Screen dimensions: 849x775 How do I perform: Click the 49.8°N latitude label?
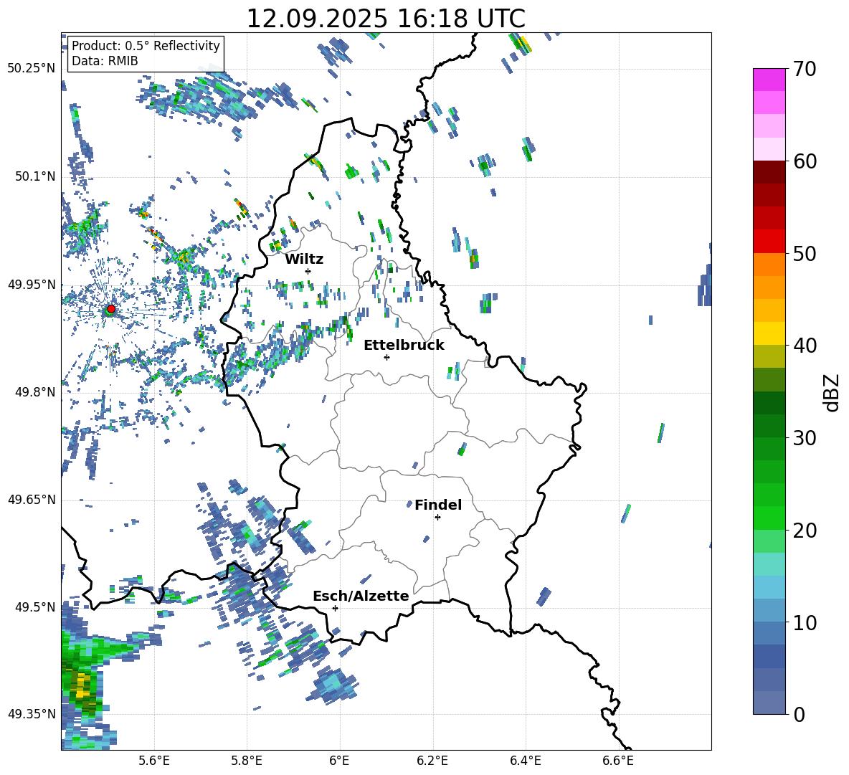tap(35, 392)
